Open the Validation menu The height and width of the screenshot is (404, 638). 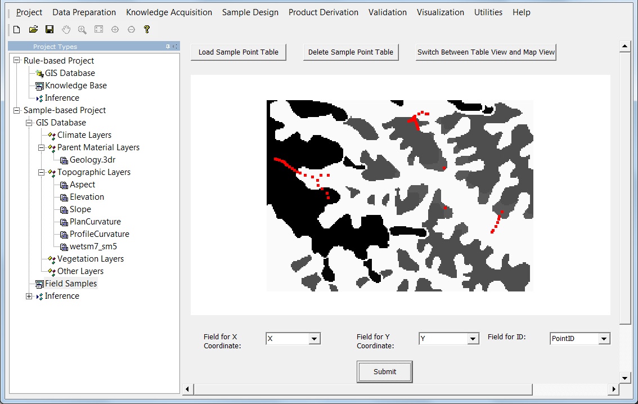(387, 12)
